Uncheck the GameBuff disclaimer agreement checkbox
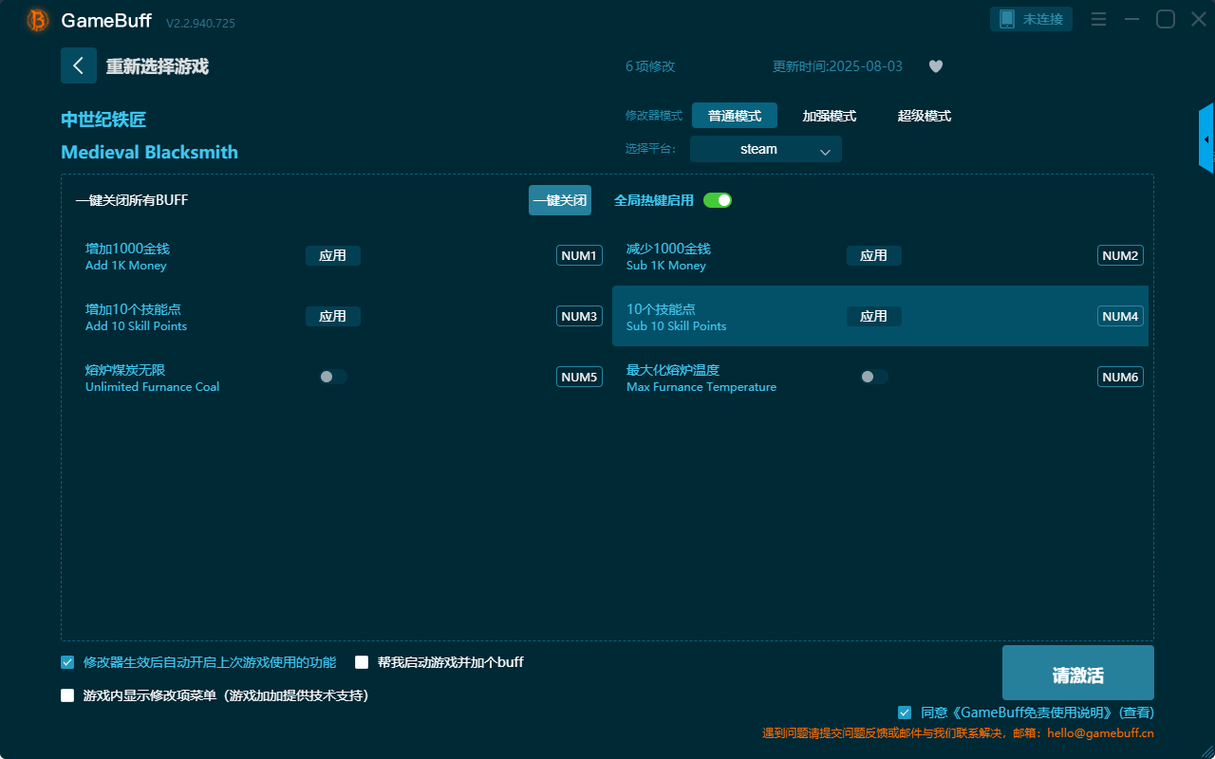 905,713
